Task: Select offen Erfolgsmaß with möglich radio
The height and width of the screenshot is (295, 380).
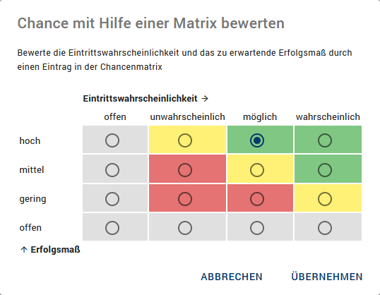Action: pyautogui.click(x=257, y=228)
